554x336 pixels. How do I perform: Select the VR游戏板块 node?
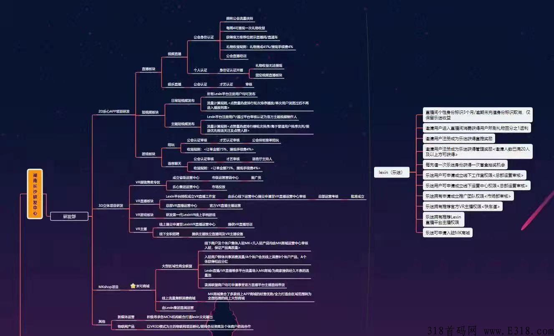[x=144, y=215]
